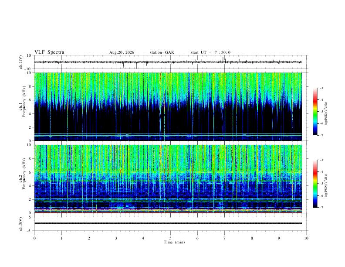Click the ch.1 spectrogram color scale bar

click(x=315, y=112)
